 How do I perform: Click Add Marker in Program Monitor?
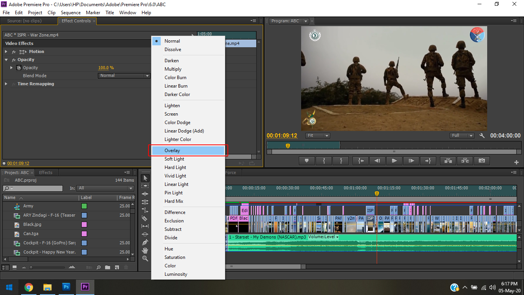point(306,161)
